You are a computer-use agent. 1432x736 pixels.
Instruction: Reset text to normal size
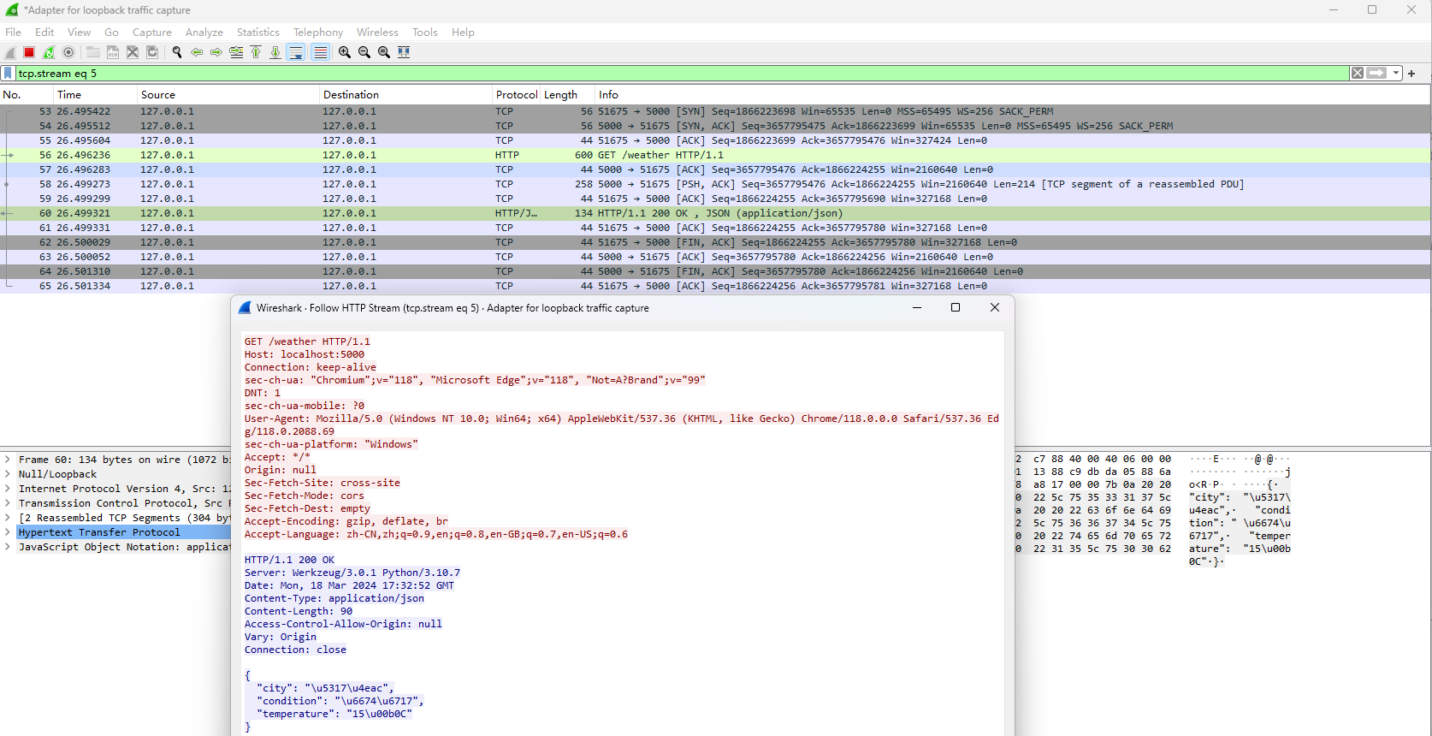pyautogui.click(x=384, y=52)
